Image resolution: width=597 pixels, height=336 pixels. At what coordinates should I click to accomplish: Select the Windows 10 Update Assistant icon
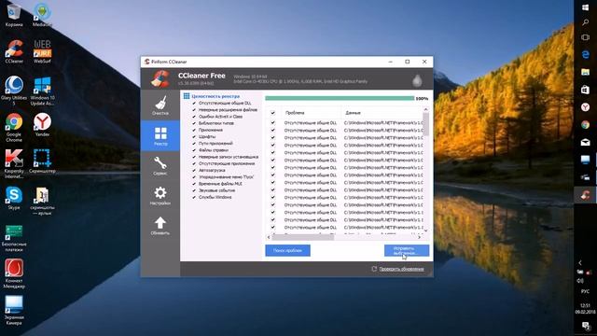(42, 91)
